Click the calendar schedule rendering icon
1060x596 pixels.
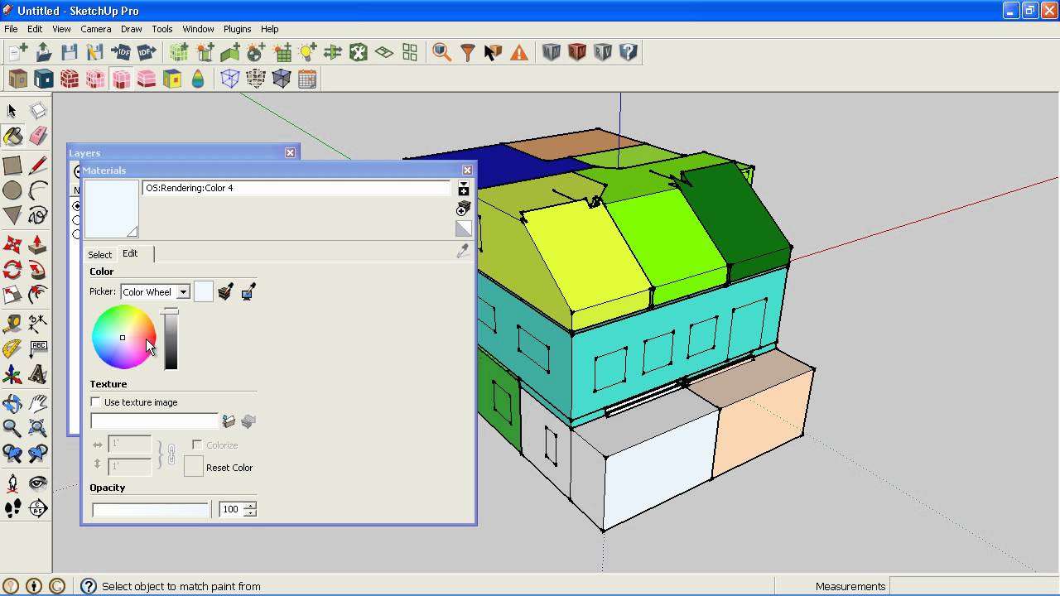pyautogui.click(x=307, y=79)
